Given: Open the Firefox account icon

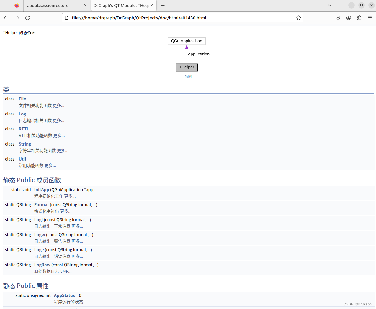Looking at the screenshot, I should click(349, 18).
